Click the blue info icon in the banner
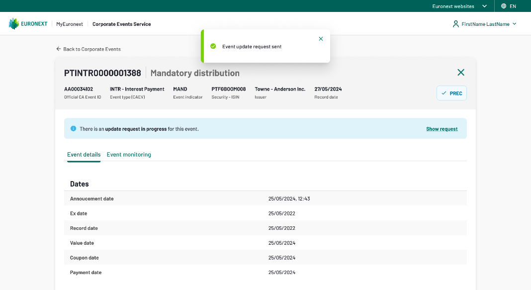Screen dimensions: 531x290 point(73,128)
